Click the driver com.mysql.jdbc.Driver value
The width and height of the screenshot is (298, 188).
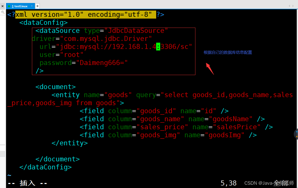point(106,39)
